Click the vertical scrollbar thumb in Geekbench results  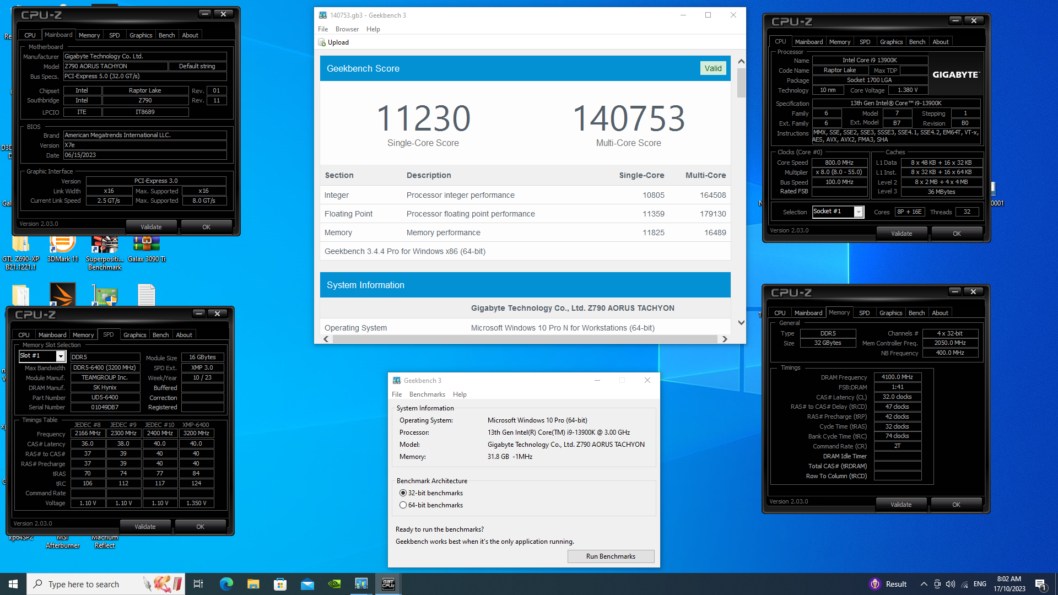741,83
